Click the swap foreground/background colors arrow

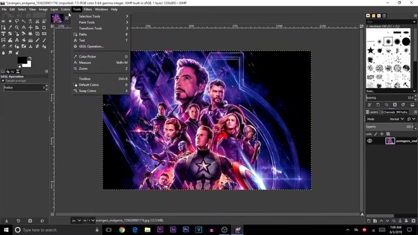(30, 58)
